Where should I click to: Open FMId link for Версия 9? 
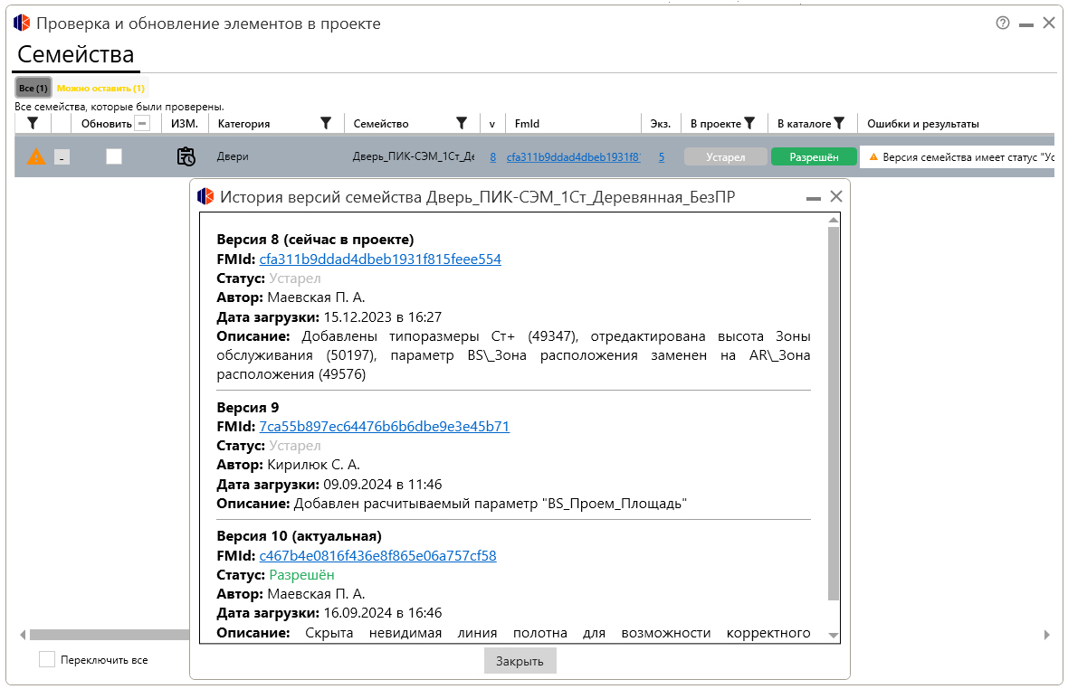click(x=384, y=427)
